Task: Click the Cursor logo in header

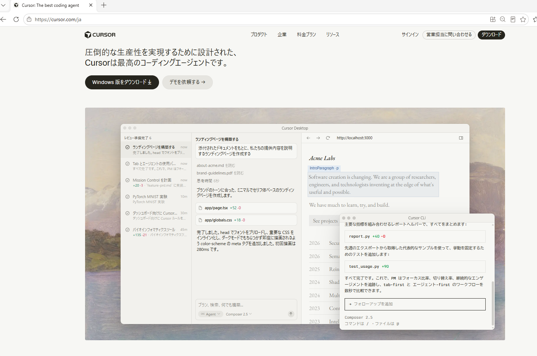Action: 100,35
